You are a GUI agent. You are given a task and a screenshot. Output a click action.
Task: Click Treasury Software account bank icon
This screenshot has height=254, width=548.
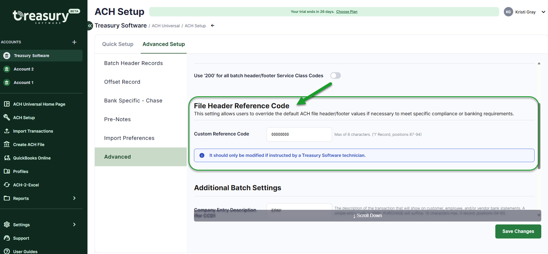click(7, 56)
